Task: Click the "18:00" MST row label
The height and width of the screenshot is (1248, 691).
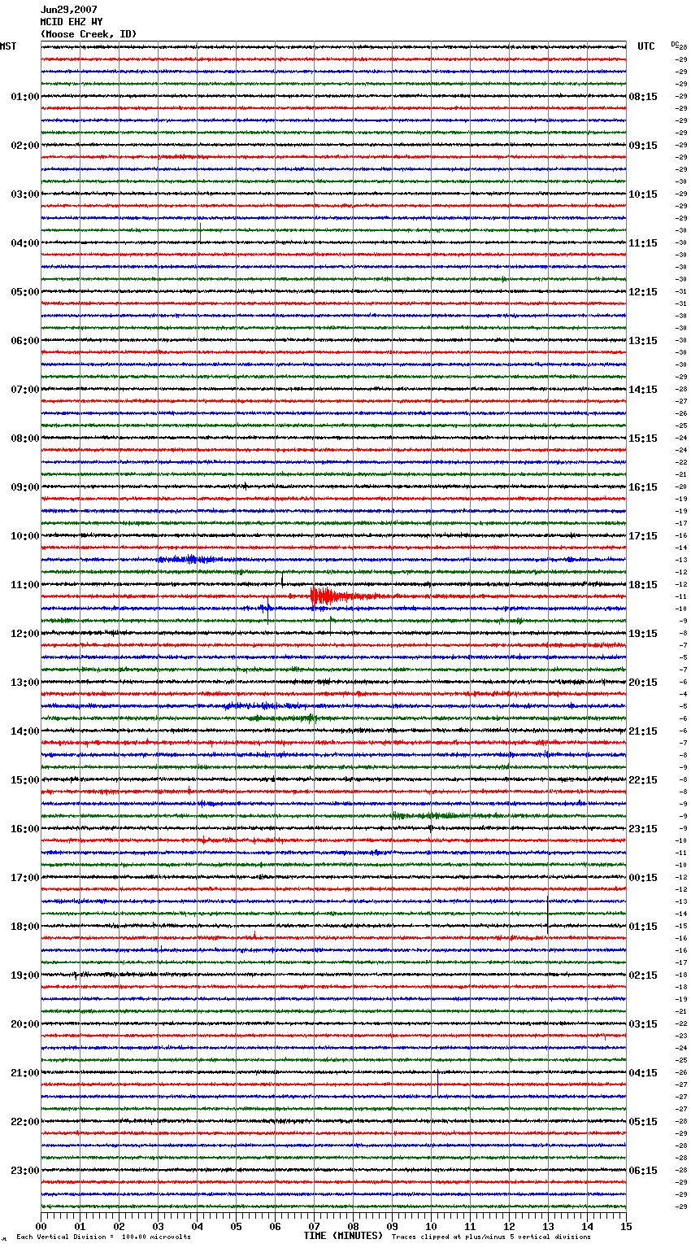Action: pyautogui.click(x=25, y=927)
